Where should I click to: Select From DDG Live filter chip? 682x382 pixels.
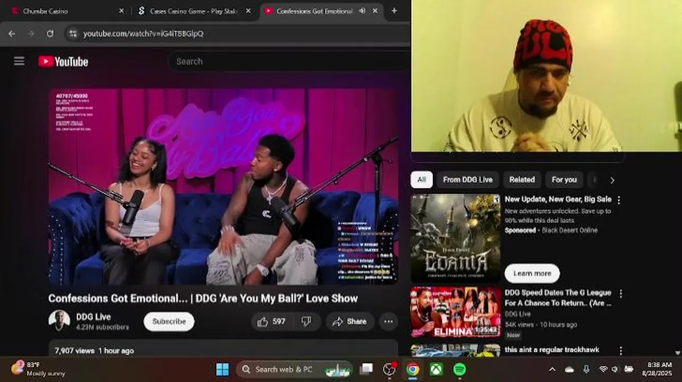[467, 180]
